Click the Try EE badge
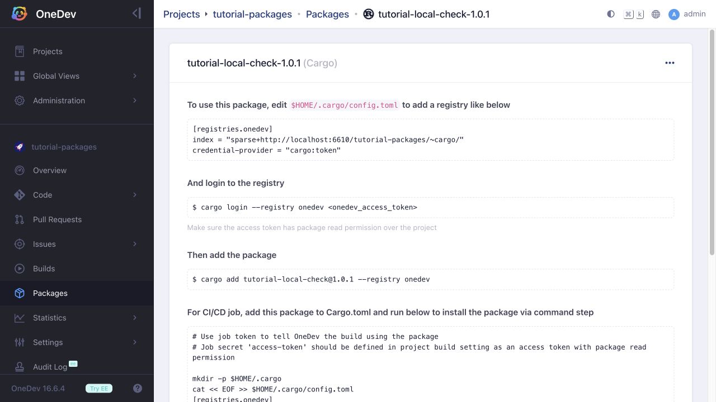 pyautogui.click(x=99, y=388)
